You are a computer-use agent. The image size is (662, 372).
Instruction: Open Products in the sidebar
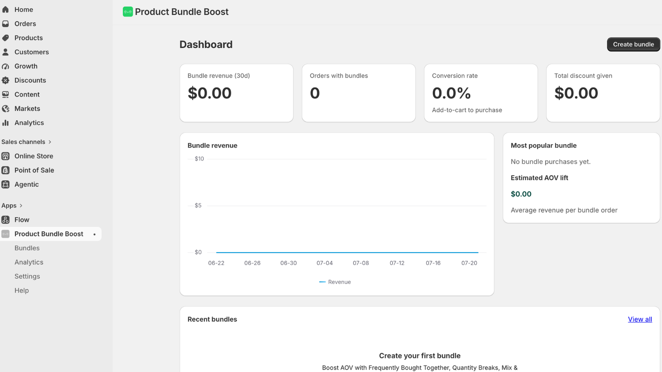[29, 38]
